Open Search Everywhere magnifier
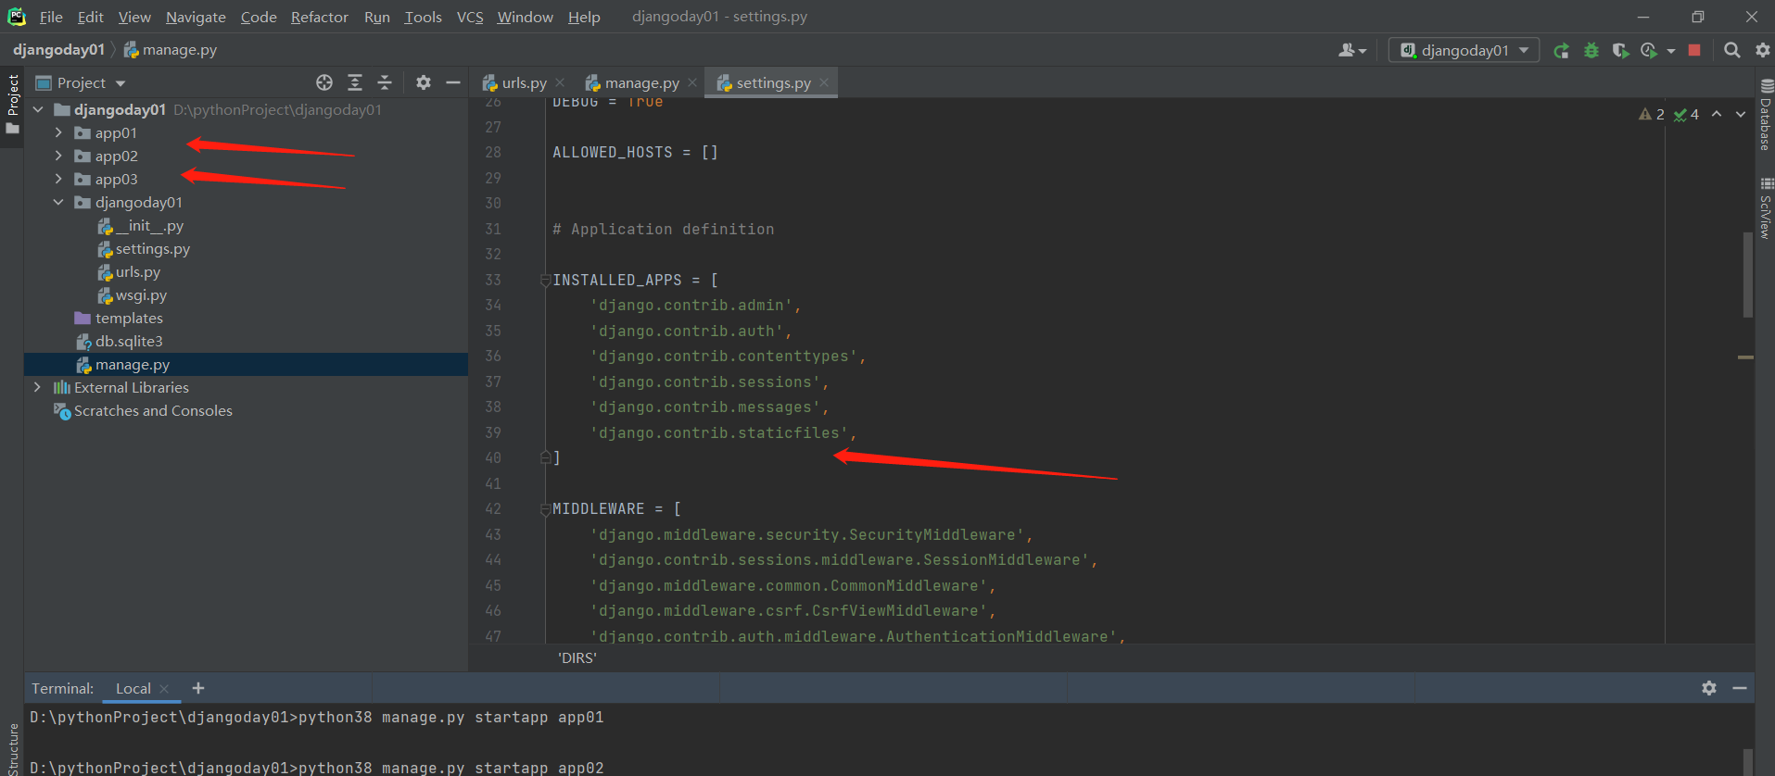The image size is (1775, 776). 1731,50
